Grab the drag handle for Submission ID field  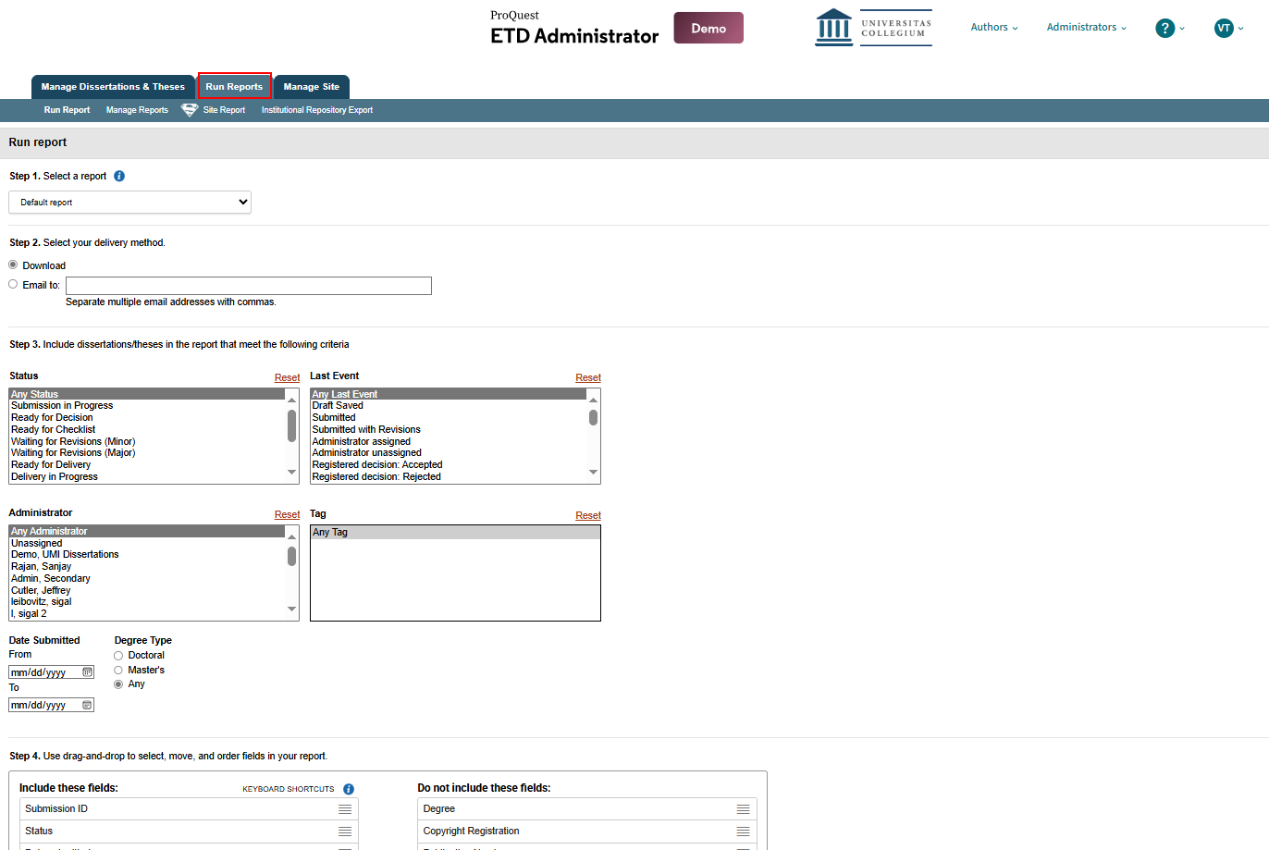click(345, 809)
